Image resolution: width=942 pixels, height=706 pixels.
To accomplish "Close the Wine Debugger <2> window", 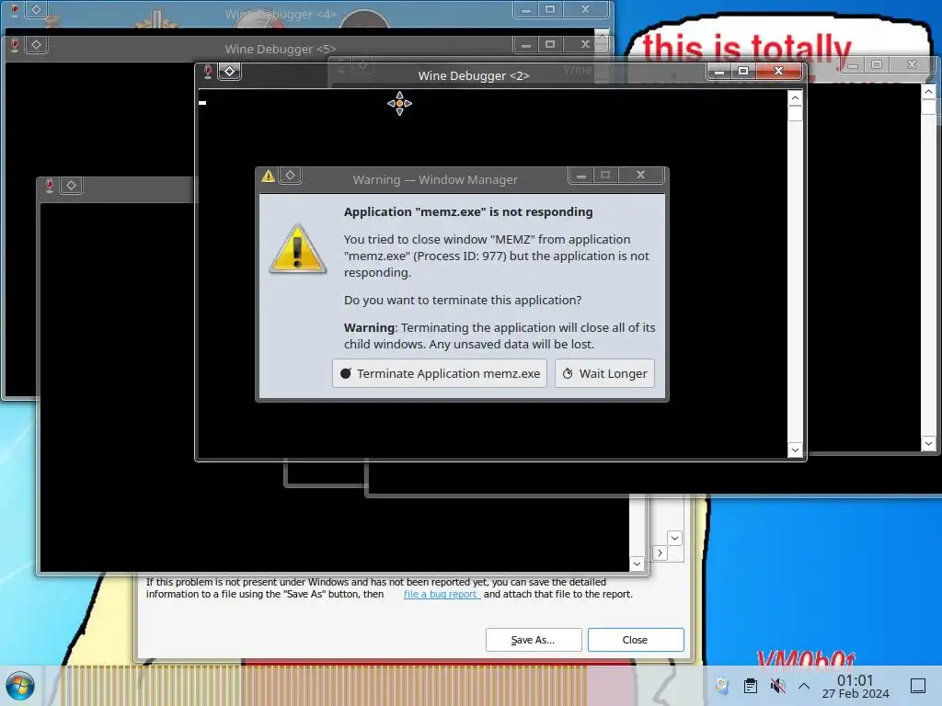I will tap(778, 71).
